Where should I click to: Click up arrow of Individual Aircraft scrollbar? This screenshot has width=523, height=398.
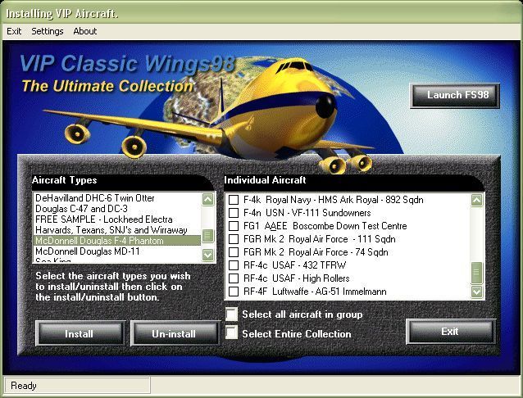coord(476,201)
